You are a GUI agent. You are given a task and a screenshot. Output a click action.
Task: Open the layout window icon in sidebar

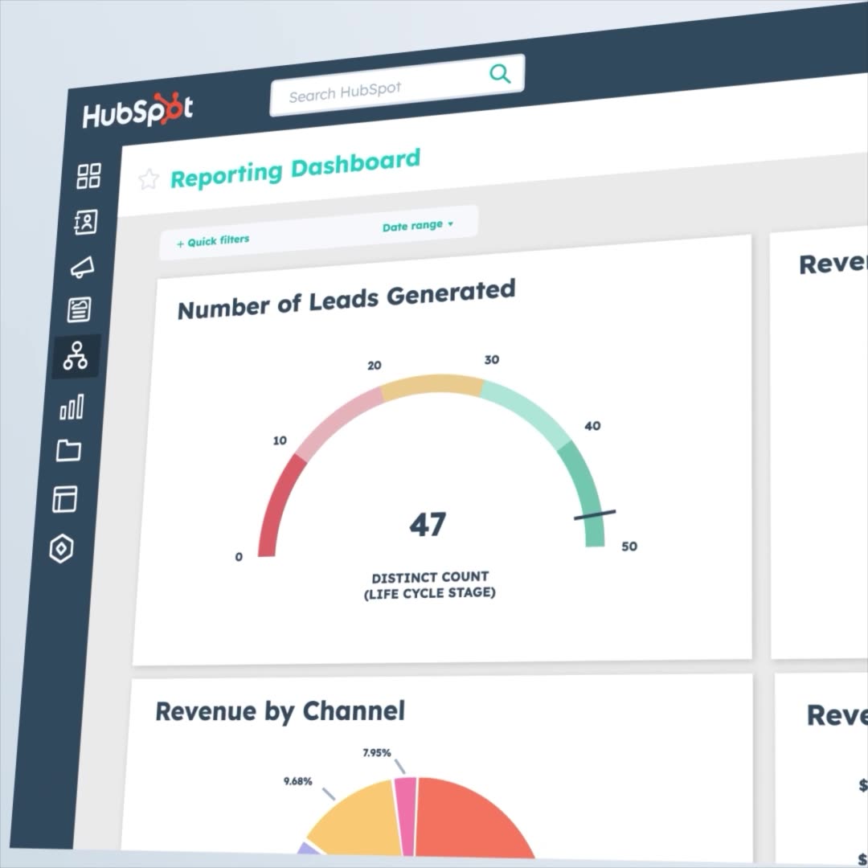pyautogui.click(x=65, y=499)
